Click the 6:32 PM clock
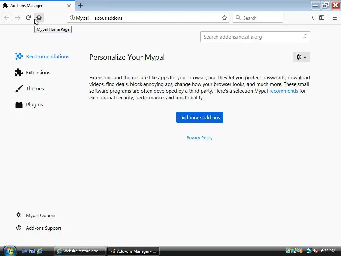 point(328,251)
